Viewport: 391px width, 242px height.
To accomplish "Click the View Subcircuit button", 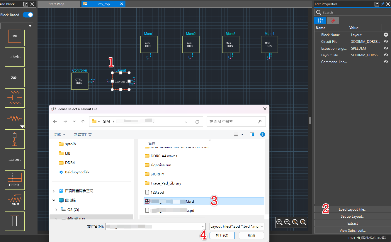I will 353,231.
